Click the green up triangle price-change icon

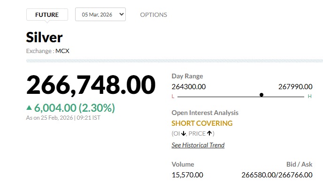coord(29,108)
